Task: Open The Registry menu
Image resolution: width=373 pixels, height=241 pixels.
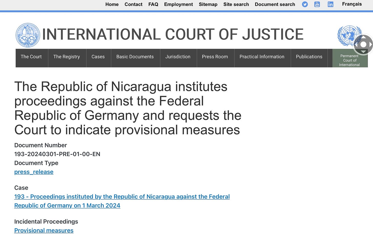Action: (67, 58)
